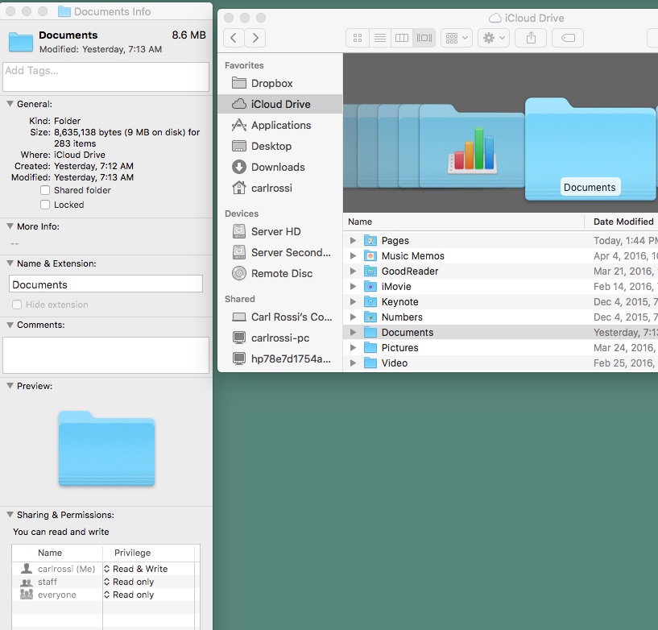Expand the iMovie folder row
The width and height of the screenshot is (658, 630).
(x=353, y=286)
